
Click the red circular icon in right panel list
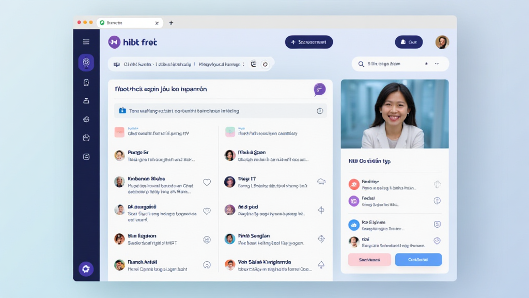[x=354, y=184]
